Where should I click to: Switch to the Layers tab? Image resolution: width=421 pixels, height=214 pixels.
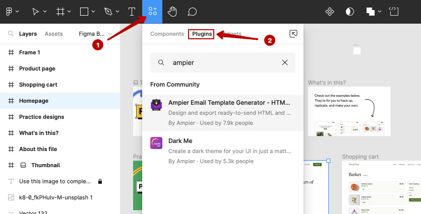tap(28, 34)
